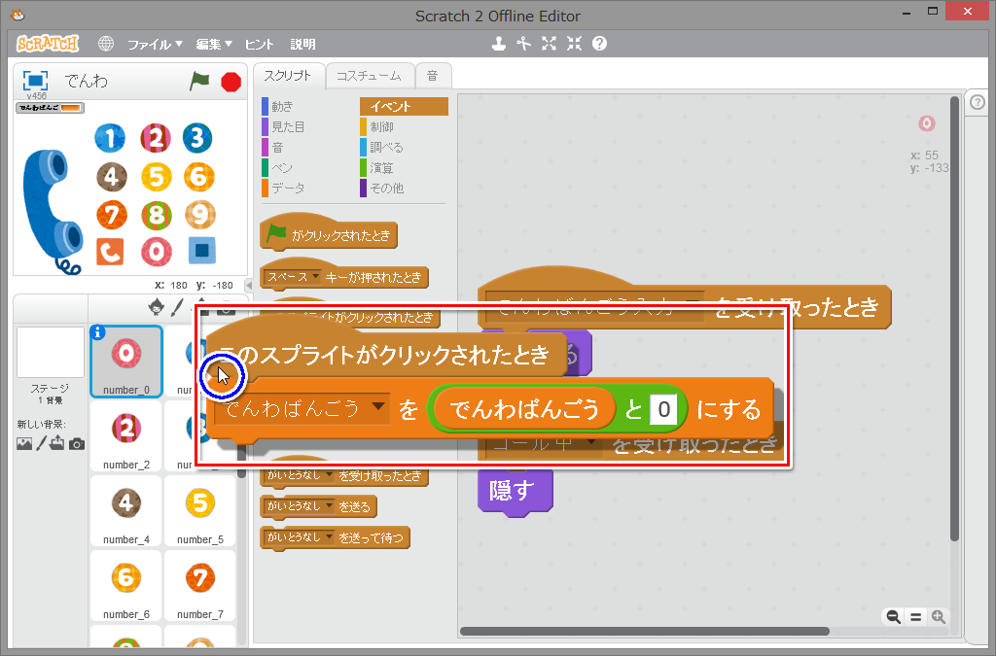
Task: Zoom in the scripts area
Action: tap(939, 617)
